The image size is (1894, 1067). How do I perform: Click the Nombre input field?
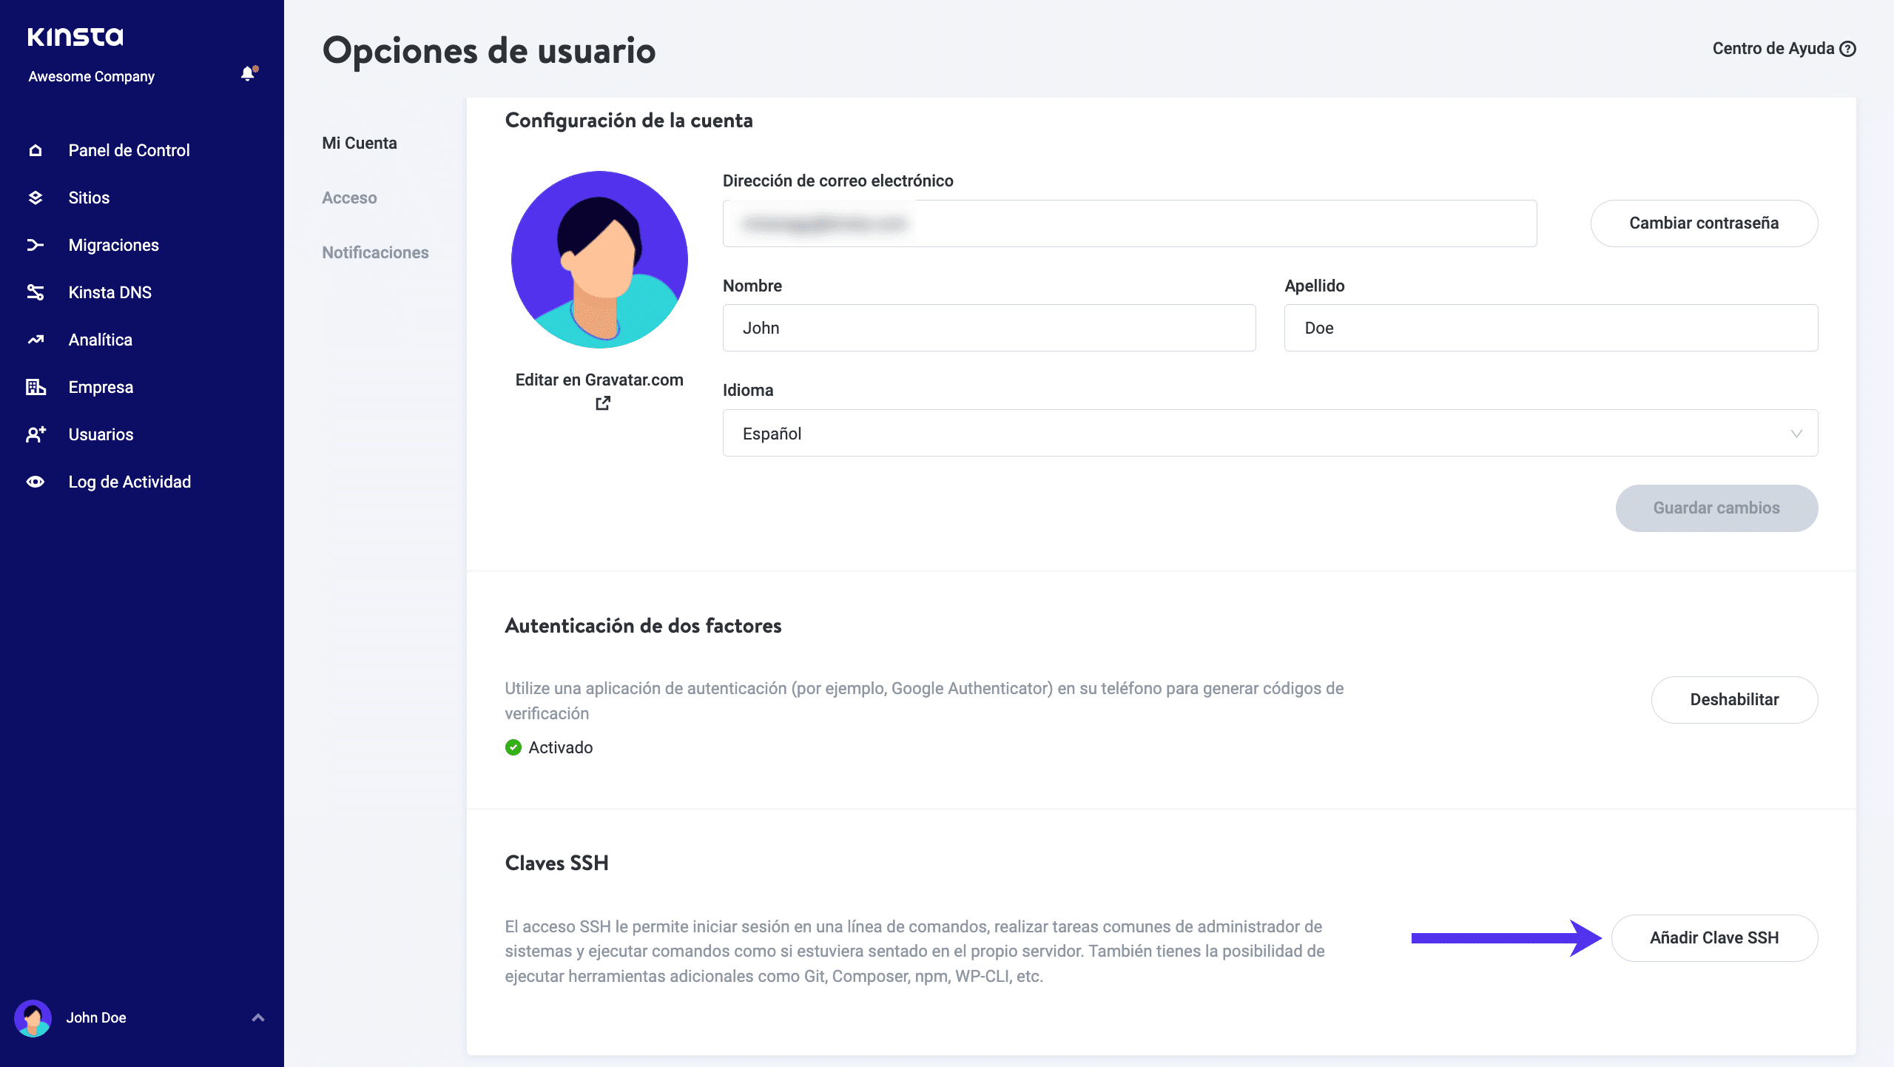pyautogui.click(x=988, y=328)
